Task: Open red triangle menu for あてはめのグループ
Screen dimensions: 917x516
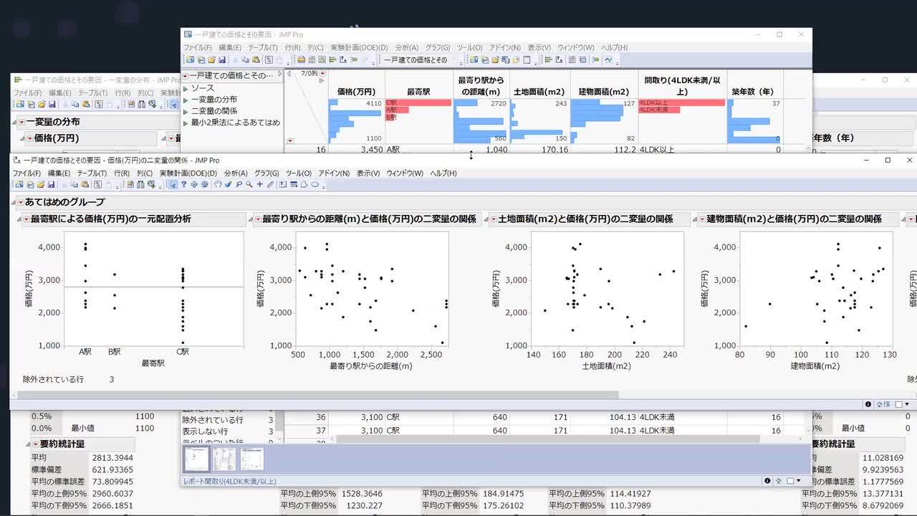Action: tap(21, 202)
